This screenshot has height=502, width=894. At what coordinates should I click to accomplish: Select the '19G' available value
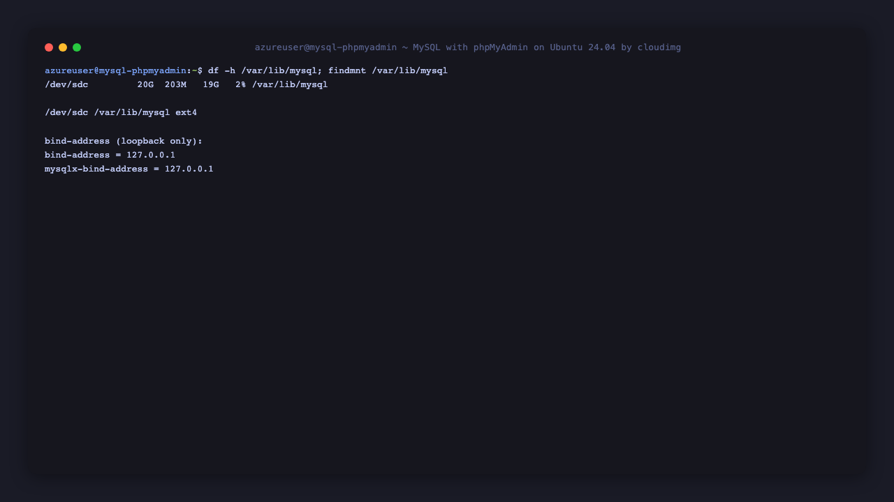point(211,85)
